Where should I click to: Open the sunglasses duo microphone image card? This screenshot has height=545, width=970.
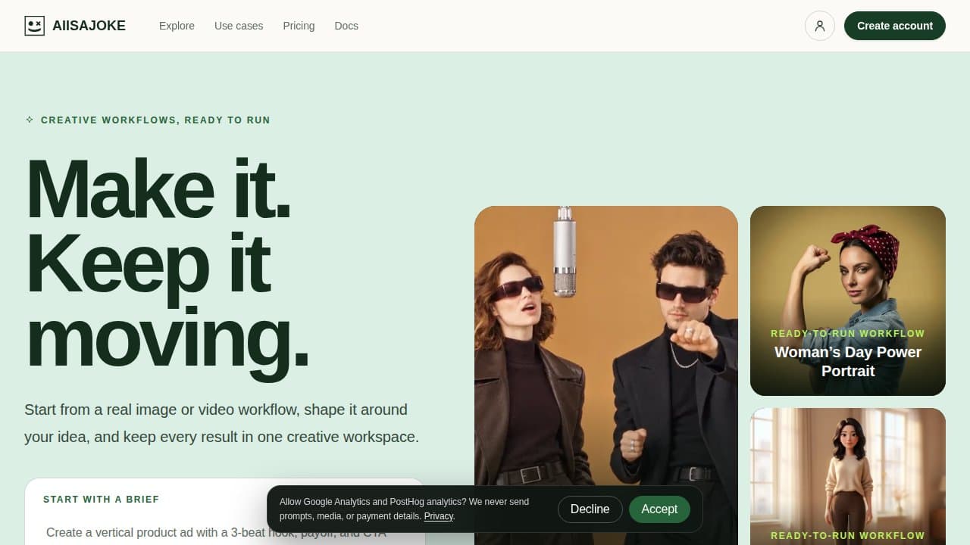point(606,375)
